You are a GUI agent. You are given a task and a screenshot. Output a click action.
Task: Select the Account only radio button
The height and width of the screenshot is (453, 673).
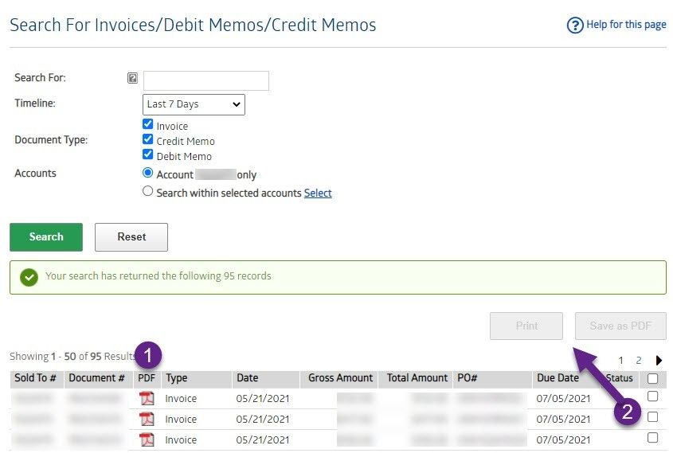point(147,173)
